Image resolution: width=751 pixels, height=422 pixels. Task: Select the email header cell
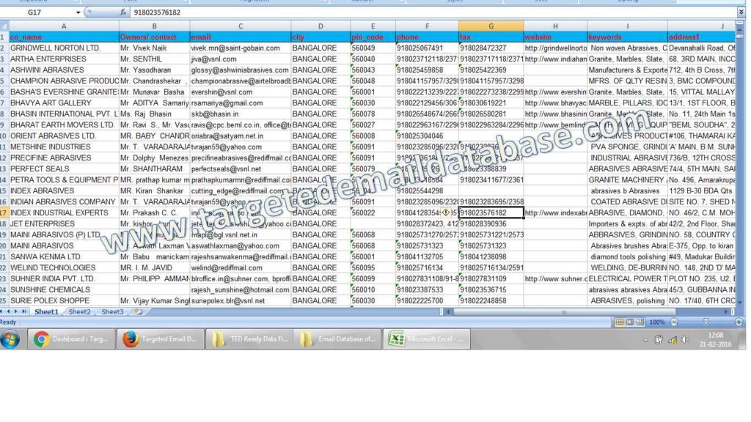pos(241,37)
